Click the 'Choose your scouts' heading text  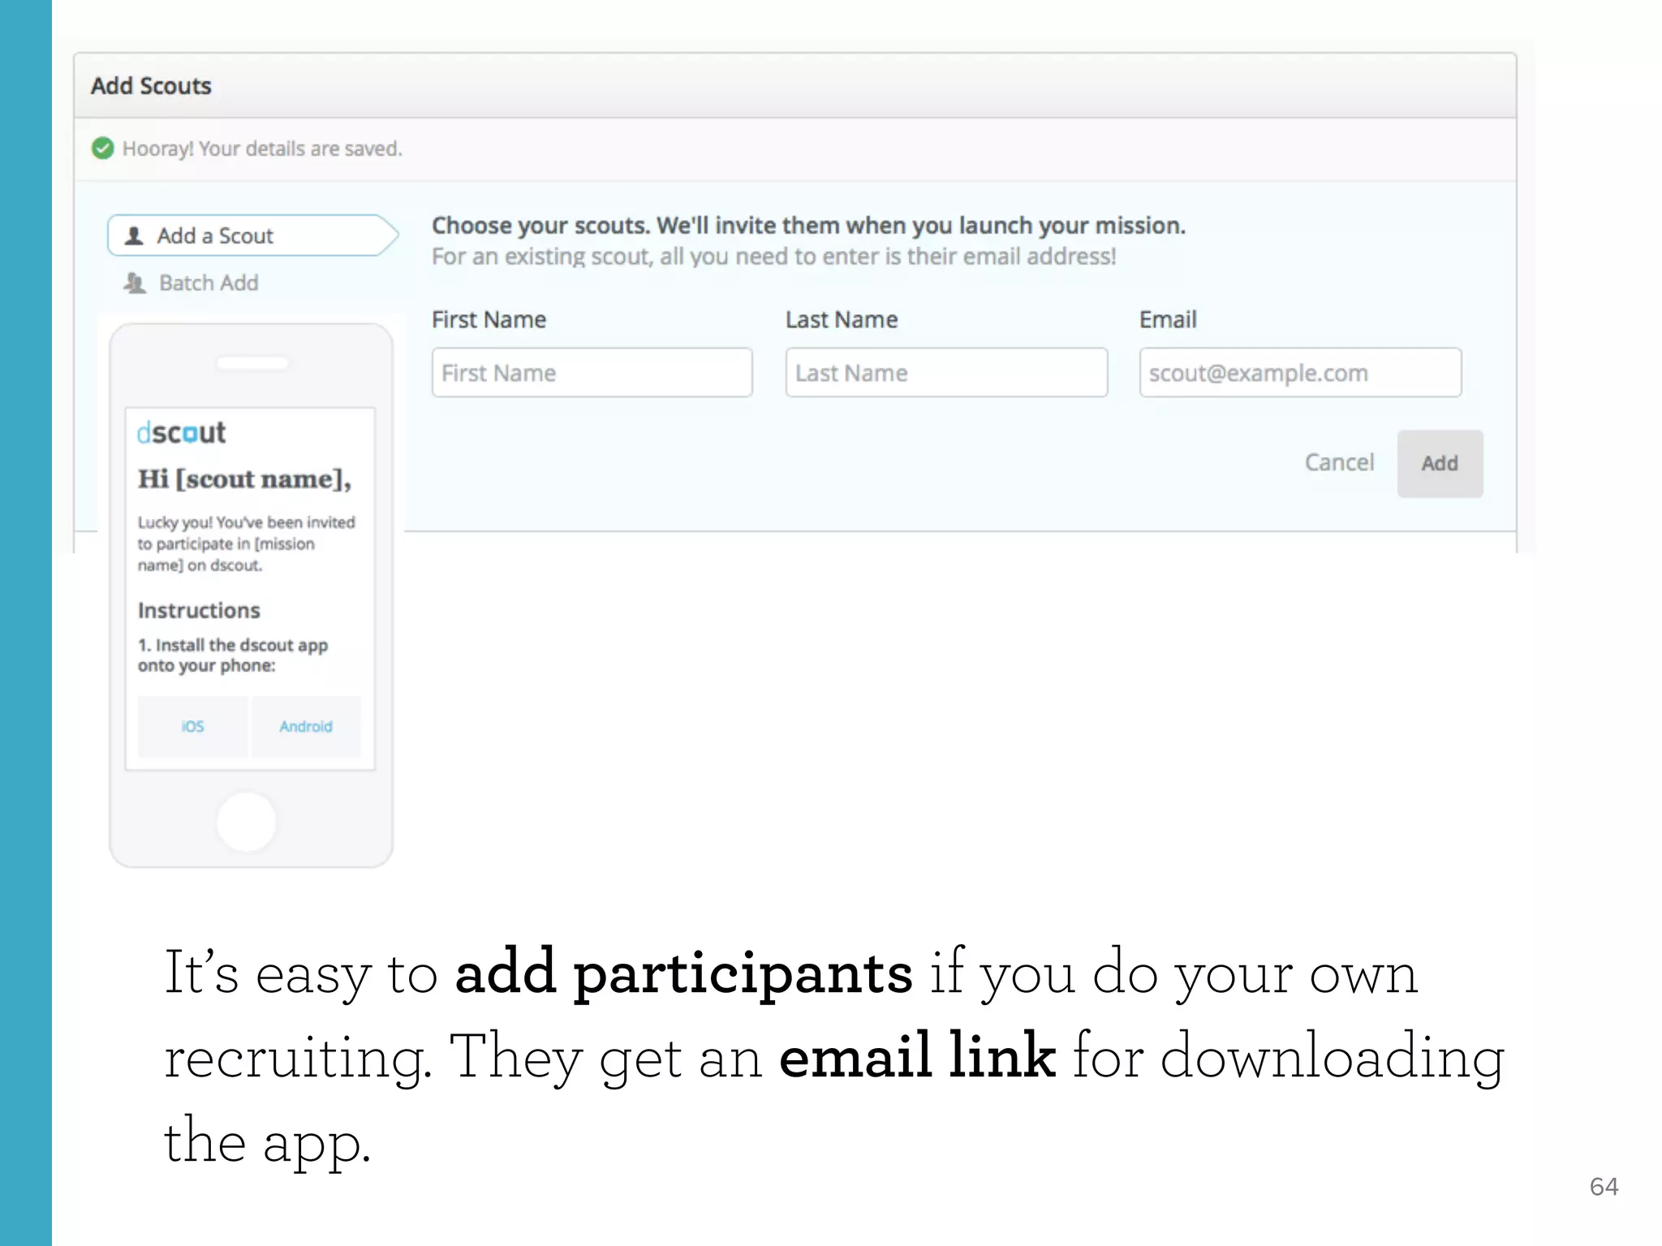(x=808, y=225)
